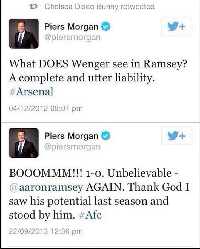This screenshot has height=249, width=200.
Task: Click the 22/09/2013 12:36 pm timestamp
Action: [46, 231]
